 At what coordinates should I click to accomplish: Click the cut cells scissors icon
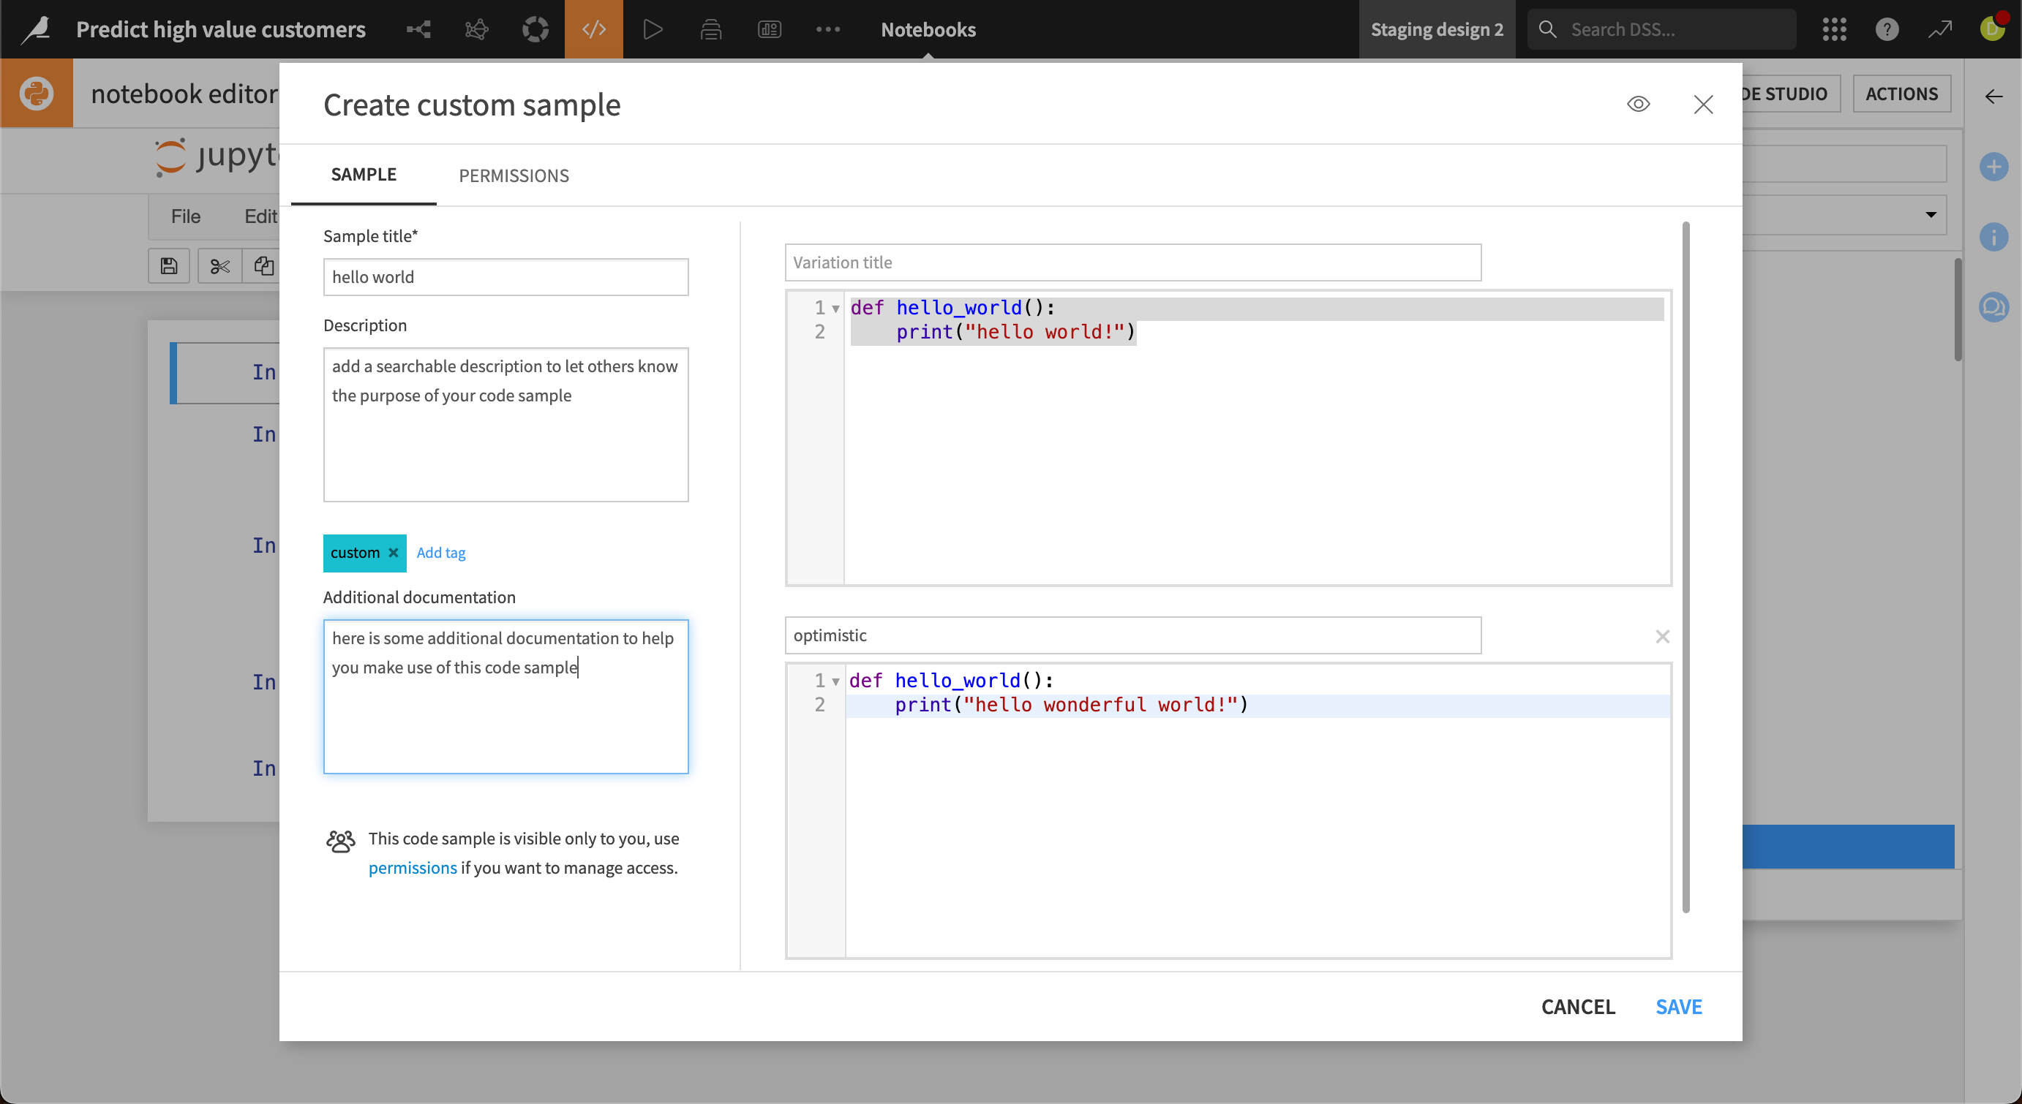point(219,267)
